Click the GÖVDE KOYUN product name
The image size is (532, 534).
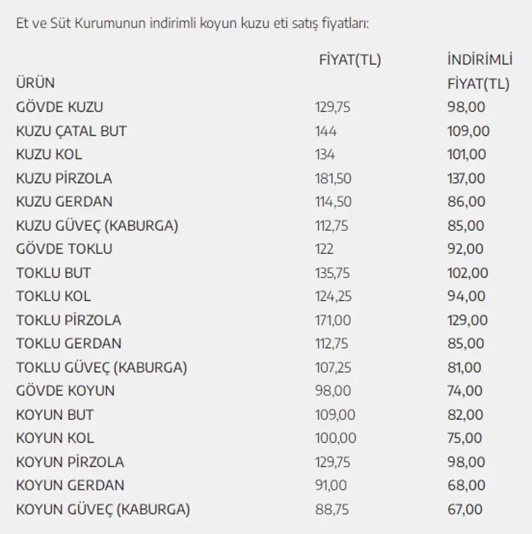coord(65,391)
